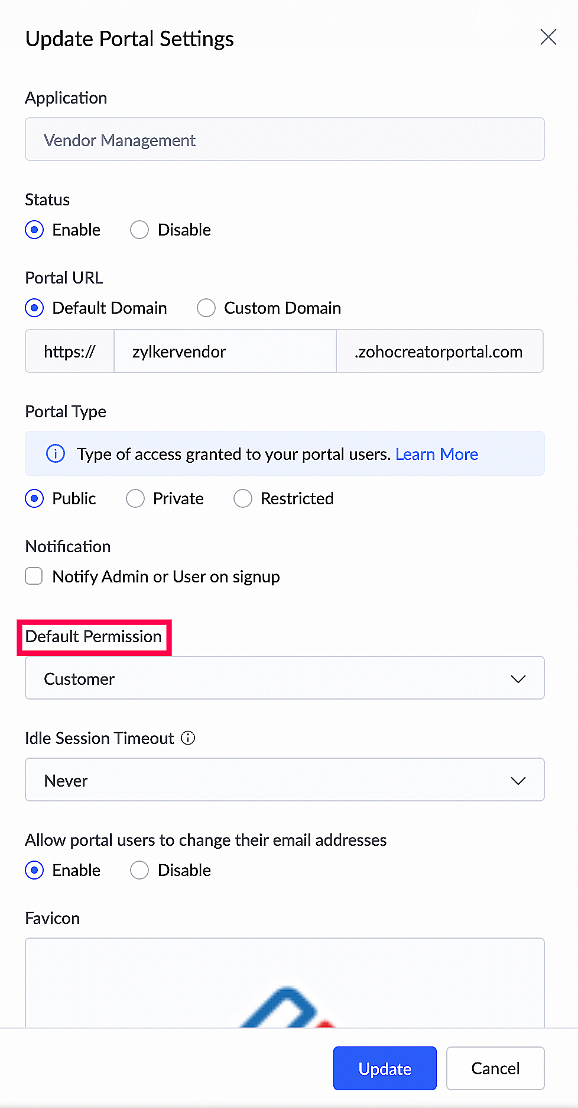Screen dimensions: 578x1108
Task: Click the Idle Session Timeout info icon
Action: [x=188, y=738]
